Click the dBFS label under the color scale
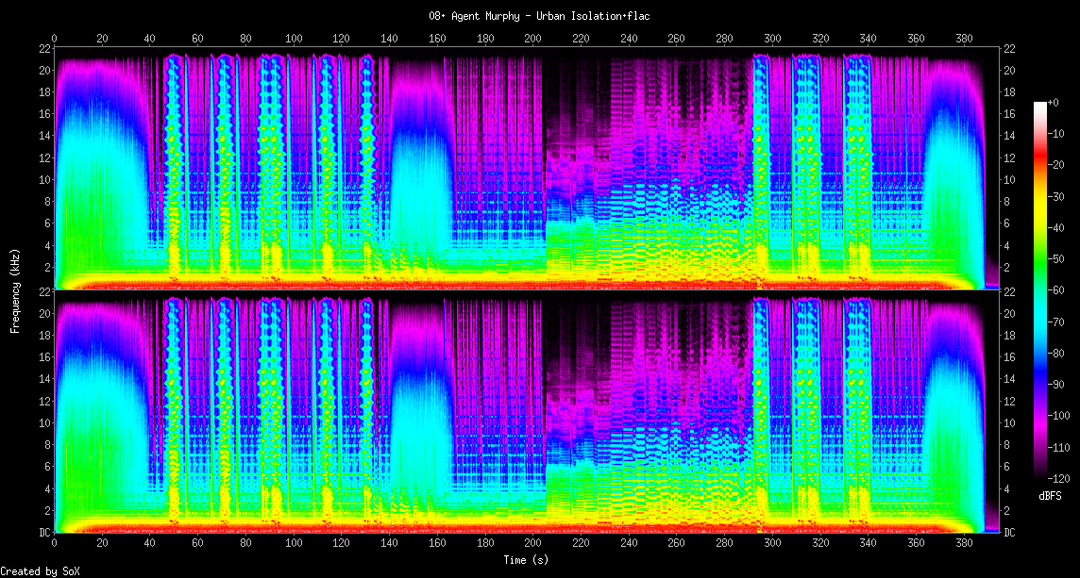Image resolution: width=1080 pixels, height=578 pixels. (1052, 495)
